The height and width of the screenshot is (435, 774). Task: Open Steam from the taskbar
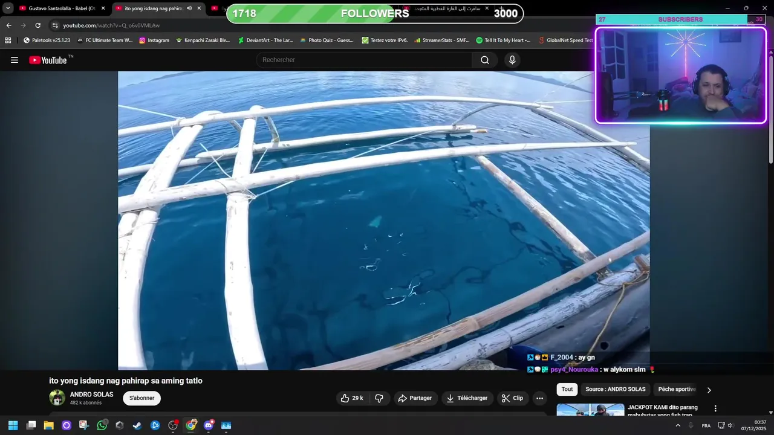[x=137, y=425]
